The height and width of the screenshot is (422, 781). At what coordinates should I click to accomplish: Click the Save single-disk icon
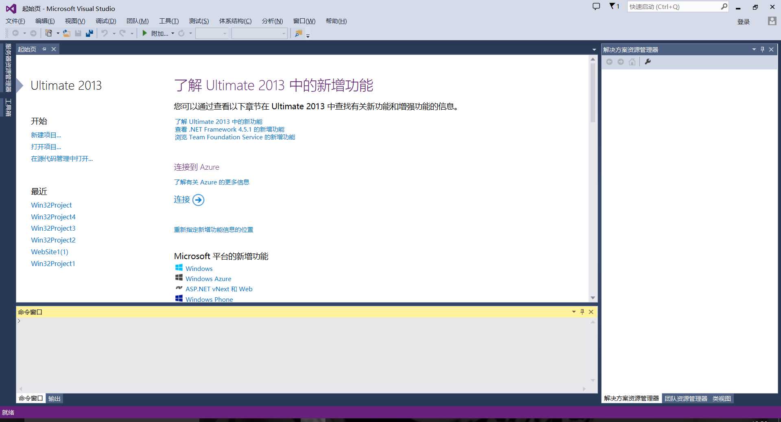click(x=78, y=33)
